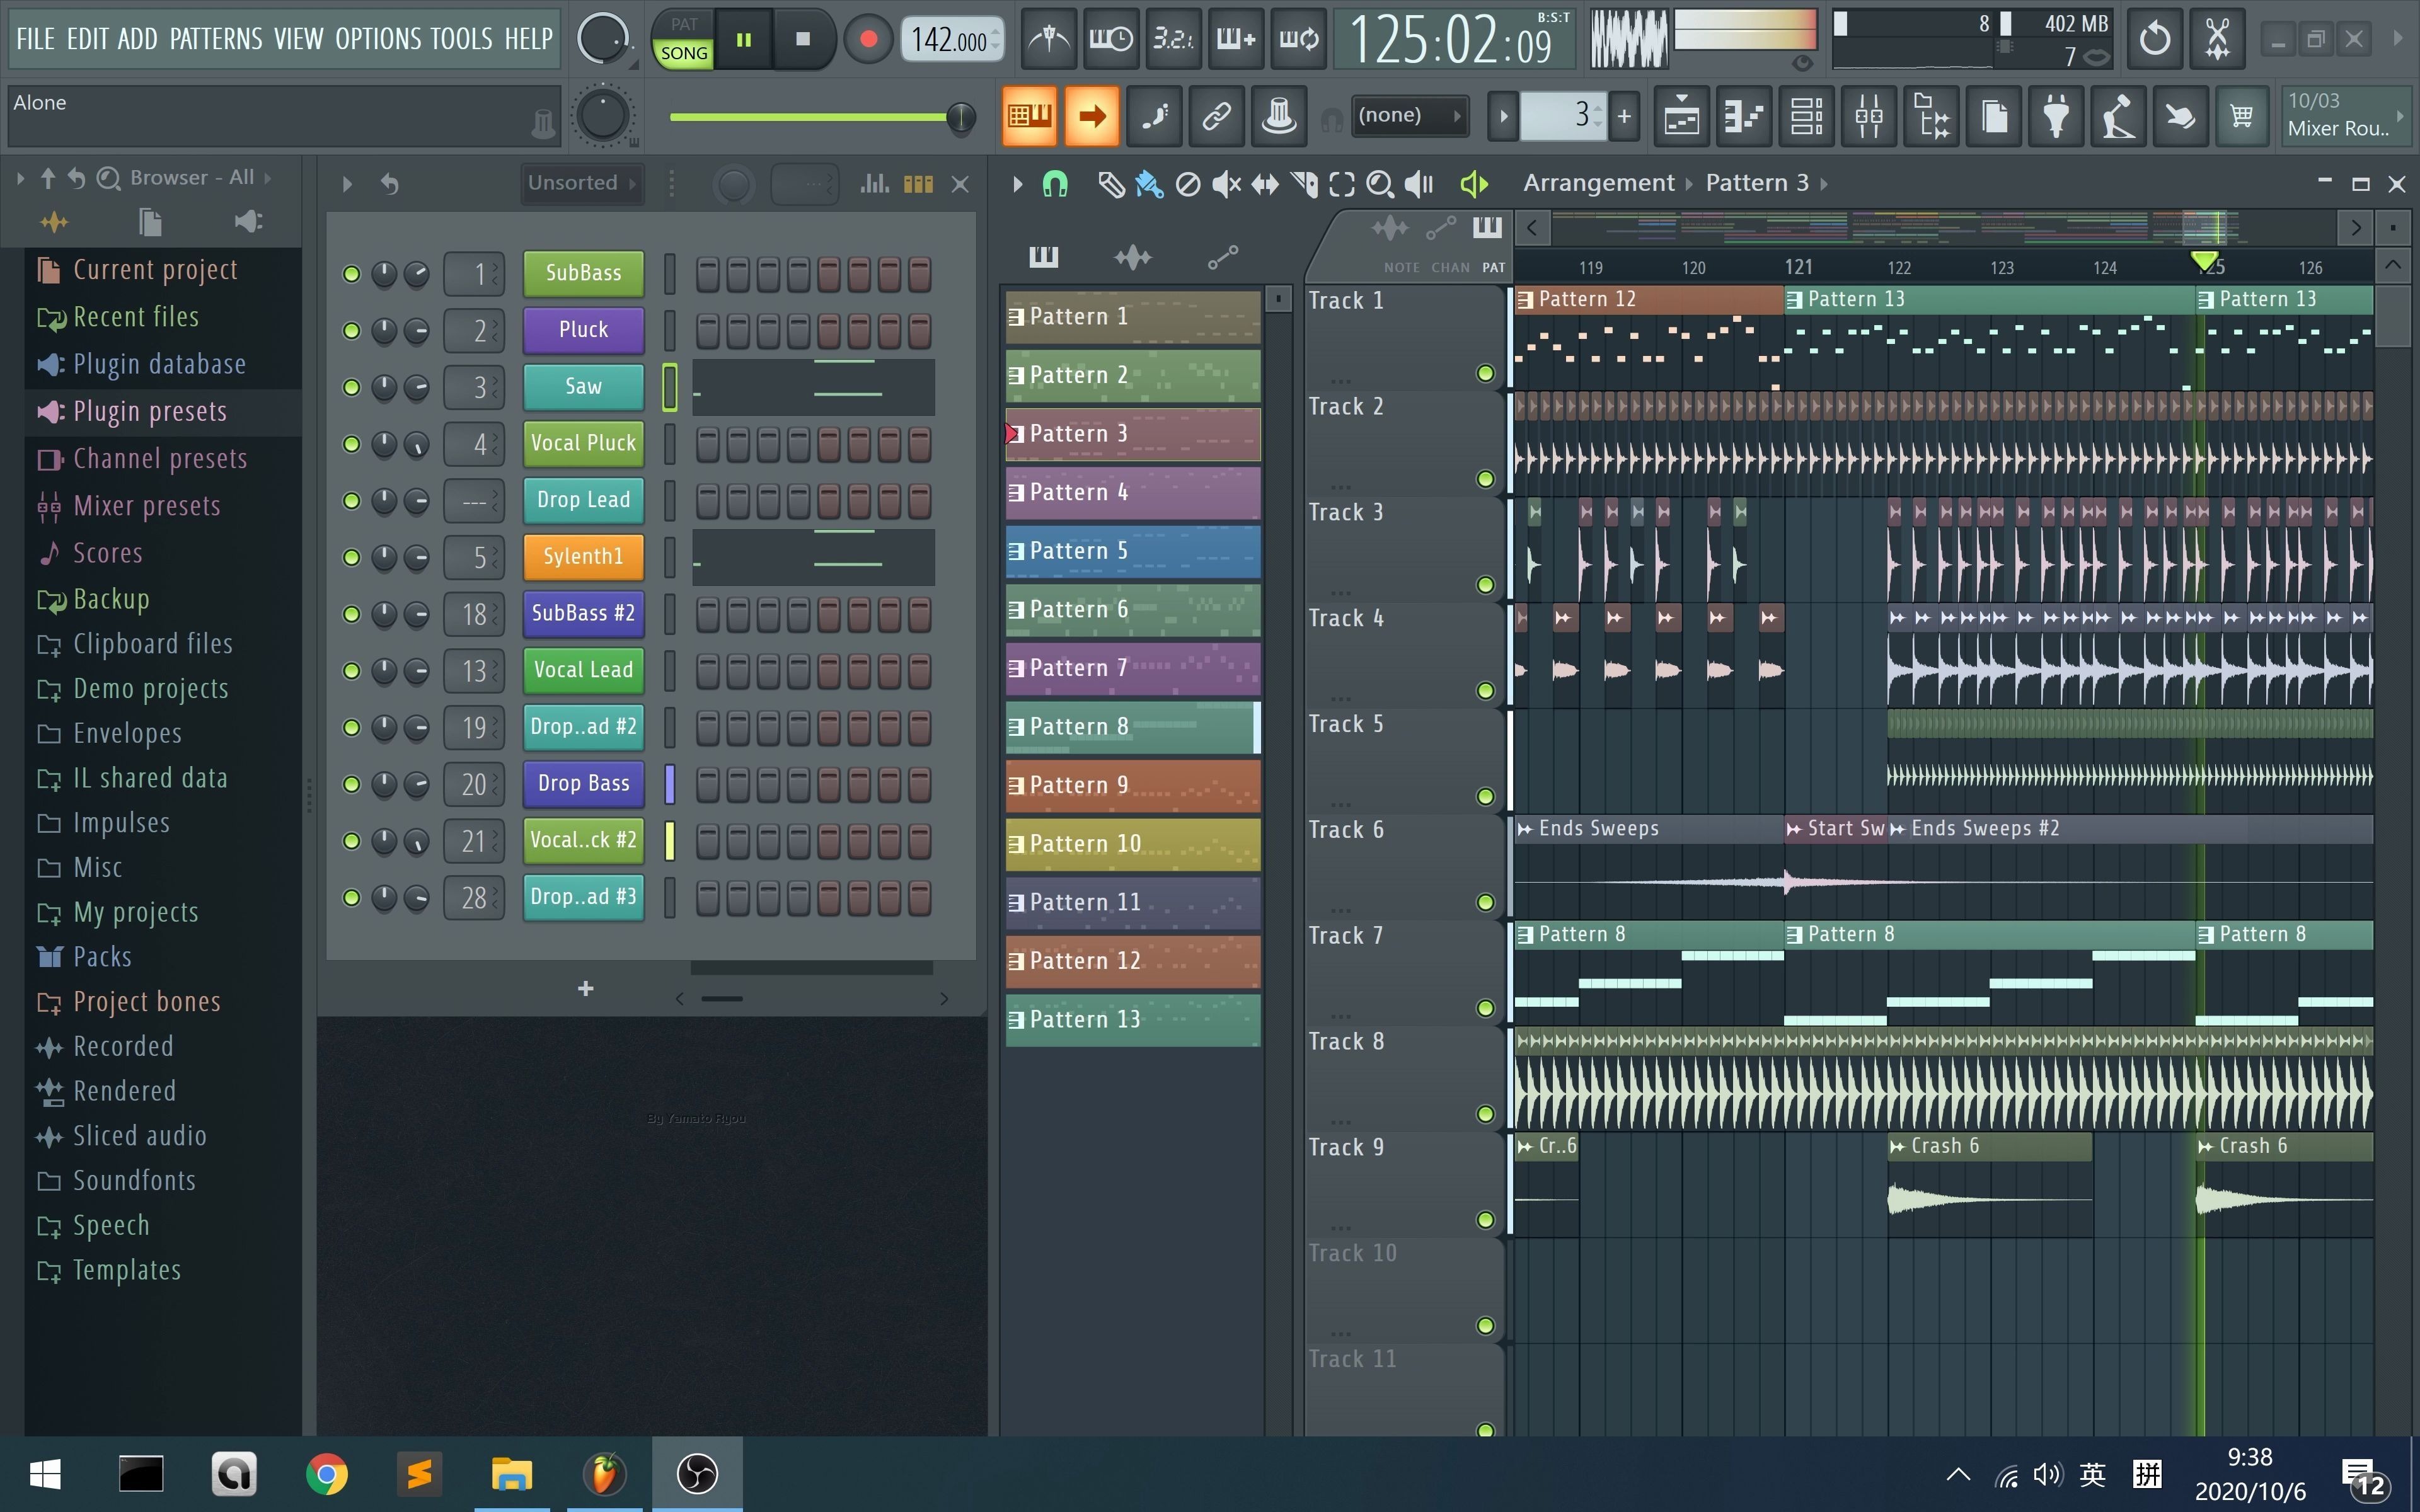Open the graph editor in channel rack
This screenshot has width=2420, height=1512.
point(875,184)
